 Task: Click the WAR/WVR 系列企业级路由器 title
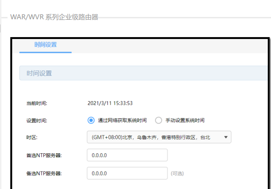coord(54,17)
